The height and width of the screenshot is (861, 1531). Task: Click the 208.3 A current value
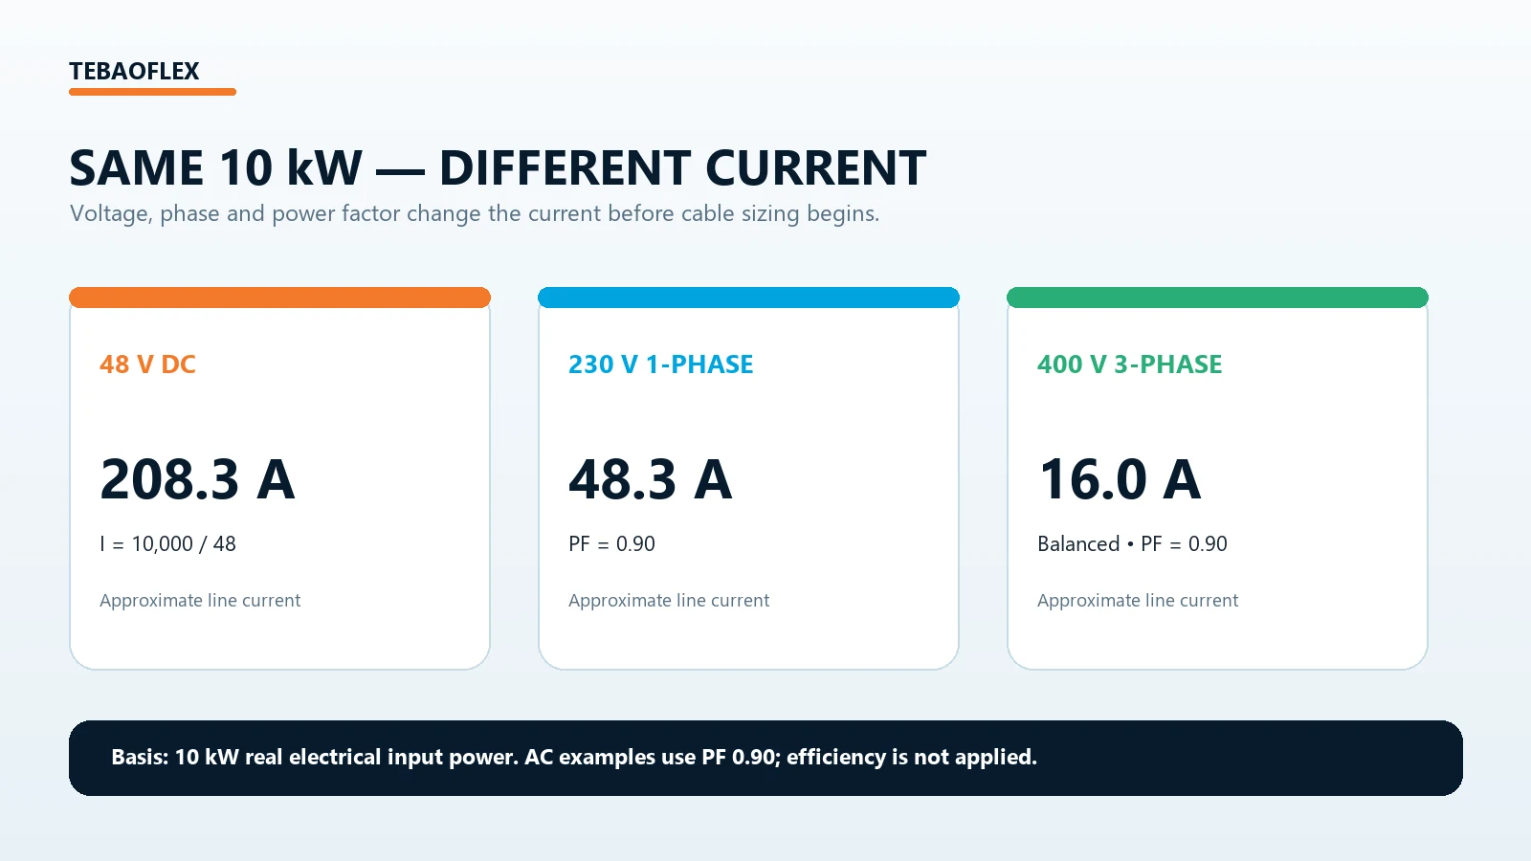tap(197, 479)
